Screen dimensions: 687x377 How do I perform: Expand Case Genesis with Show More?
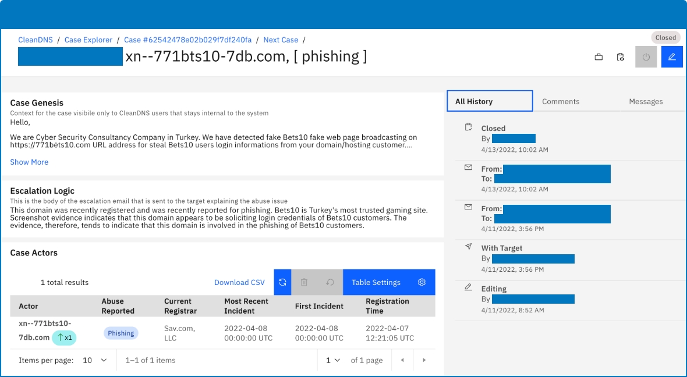tap(29, 162)
